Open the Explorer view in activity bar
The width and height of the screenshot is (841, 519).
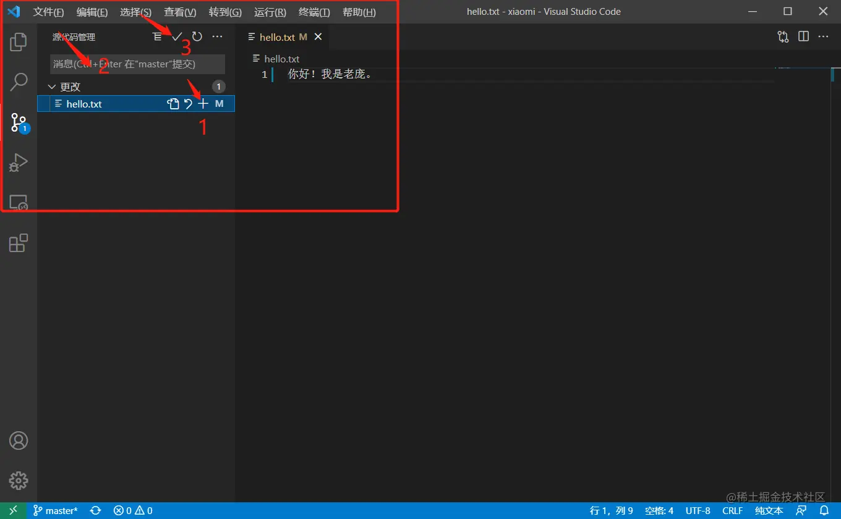[19, 42]
